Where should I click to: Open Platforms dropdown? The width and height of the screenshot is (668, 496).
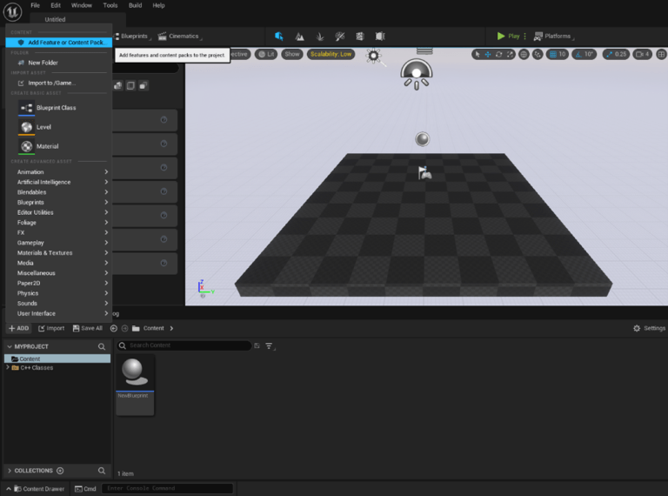pos(554,37)
